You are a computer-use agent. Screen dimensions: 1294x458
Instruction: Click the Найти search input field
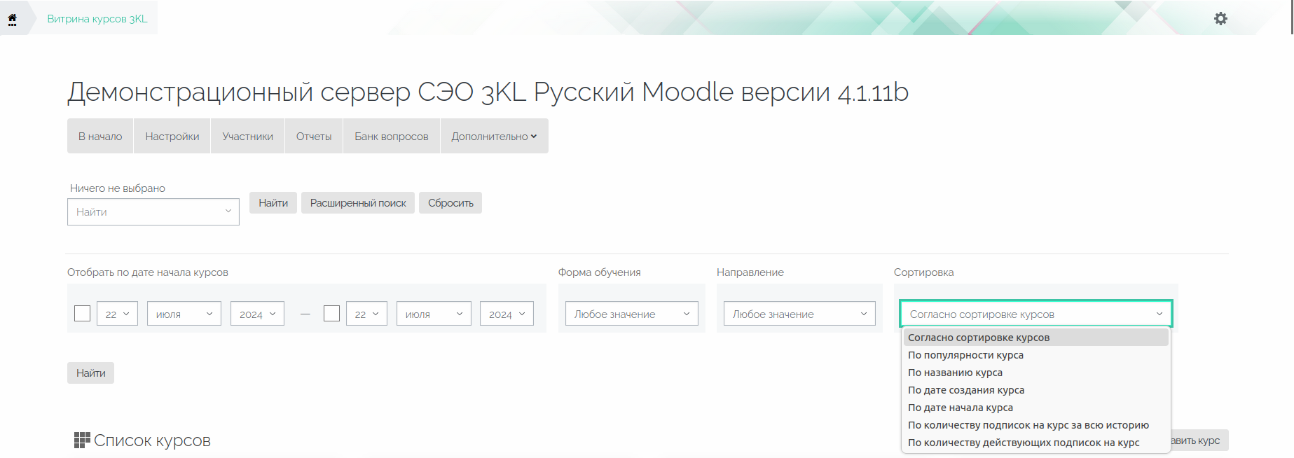point(153,211)
